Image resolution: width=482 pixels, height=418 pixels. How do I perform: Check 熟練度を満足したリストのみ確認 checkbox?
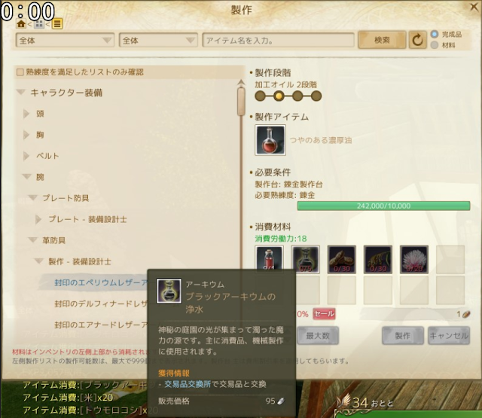coord(20,72)
